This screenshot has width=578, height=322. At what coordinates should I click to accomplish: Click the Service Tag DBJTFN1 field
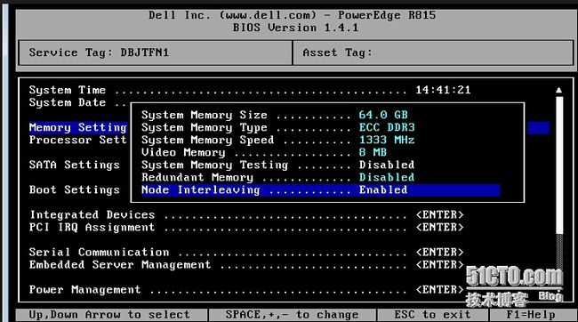tap(156, 52)
